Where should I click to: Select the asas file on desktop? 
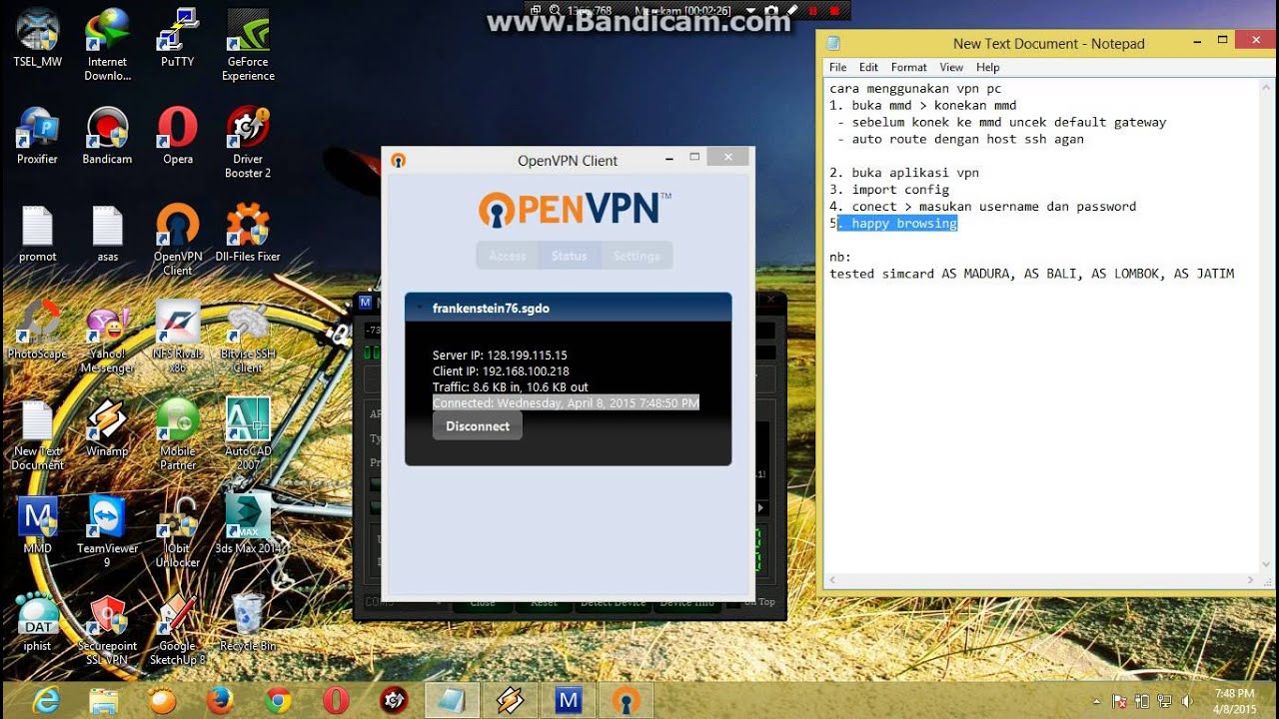pyautogui.click(x=107, y=234)
